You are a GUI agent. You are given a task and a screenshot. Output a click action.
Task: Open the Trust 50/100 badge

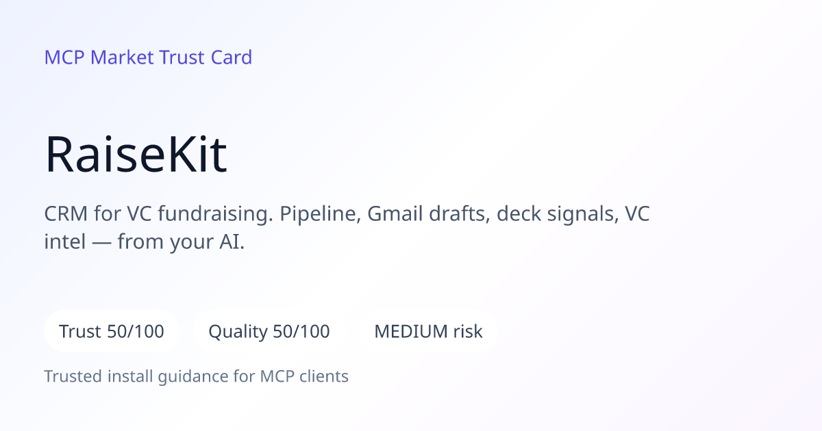pos(112,332)
